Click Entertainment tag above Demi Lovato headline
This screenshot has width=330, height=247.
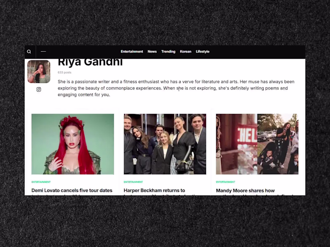pyautogui.click(x=41, y=182)
